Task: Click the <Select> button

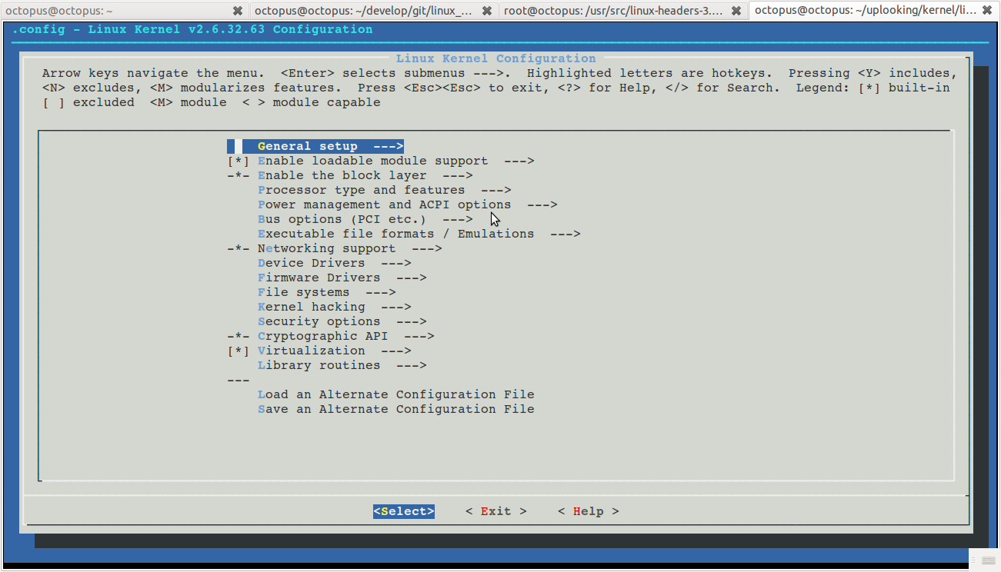Action: pyautogui.click(x=404, y=511)
